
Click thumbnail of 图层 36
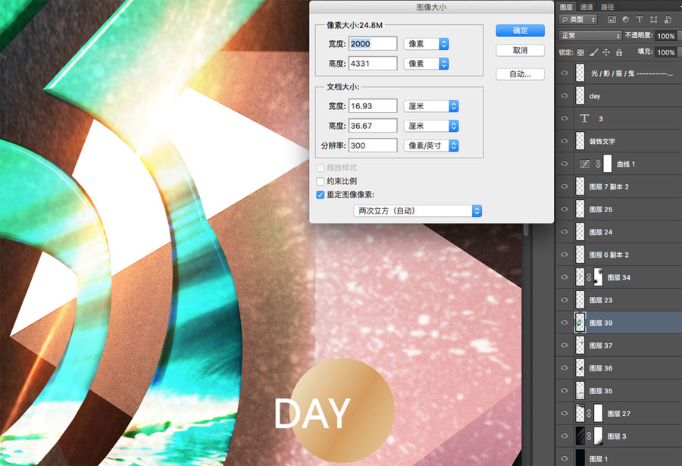[x=580, y=368]
